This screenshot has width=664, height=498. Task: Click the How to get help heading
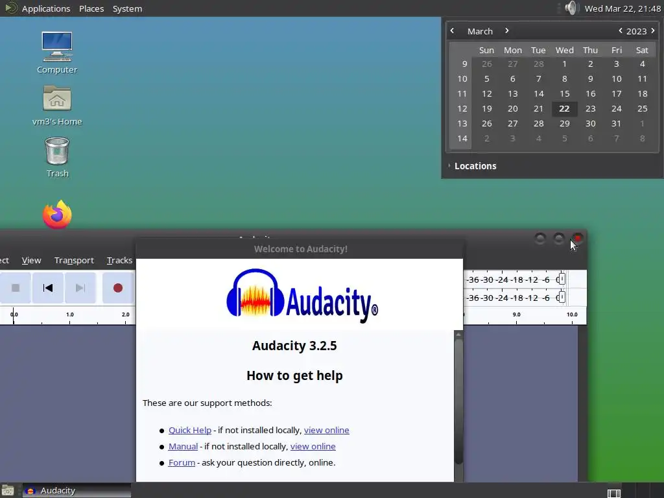pyautogui.click(x=294, y=375)
